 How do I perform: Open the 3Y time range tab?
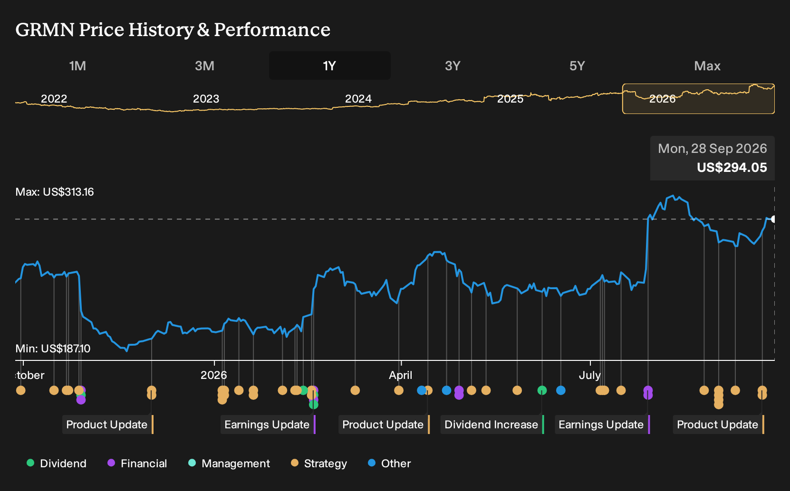[x=453, y=66]
